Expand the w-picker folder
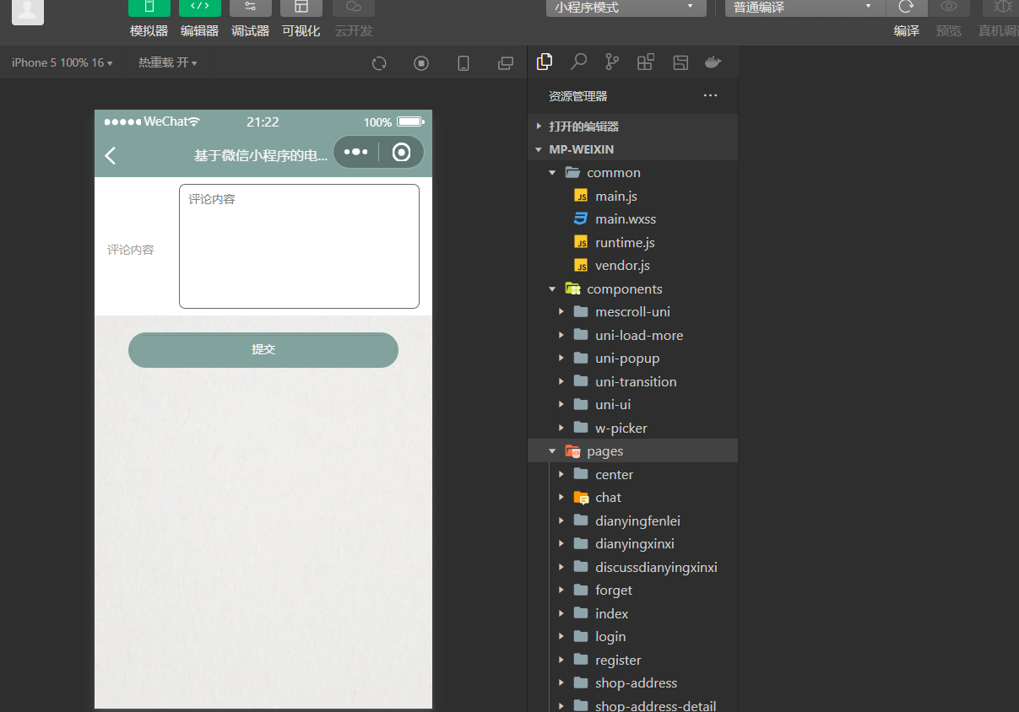This screenshot has width=1019, height=712. 633,428
